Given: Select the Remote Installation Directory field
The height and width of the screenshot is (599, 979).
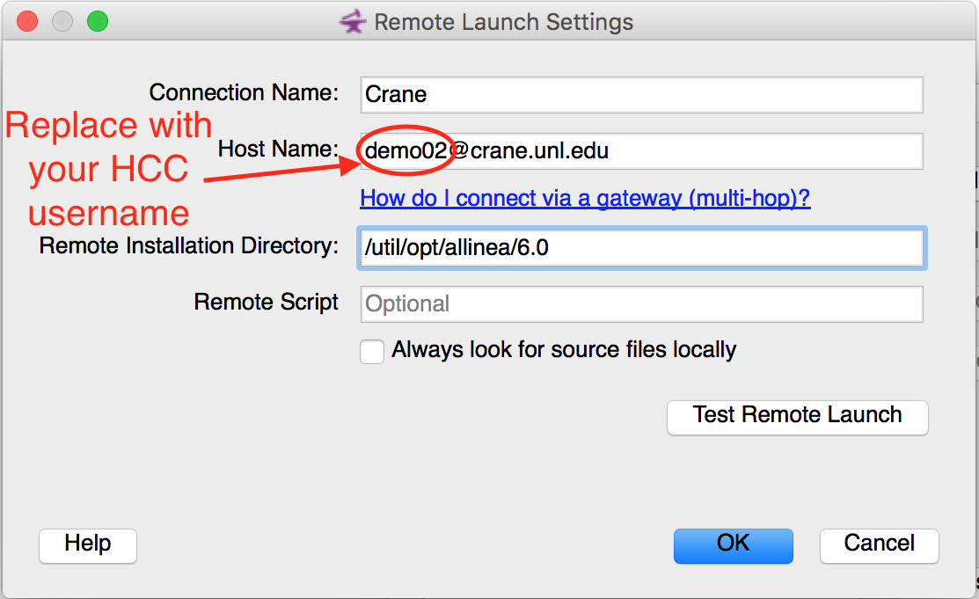Looking at the screenshot, I should [641, 249].
